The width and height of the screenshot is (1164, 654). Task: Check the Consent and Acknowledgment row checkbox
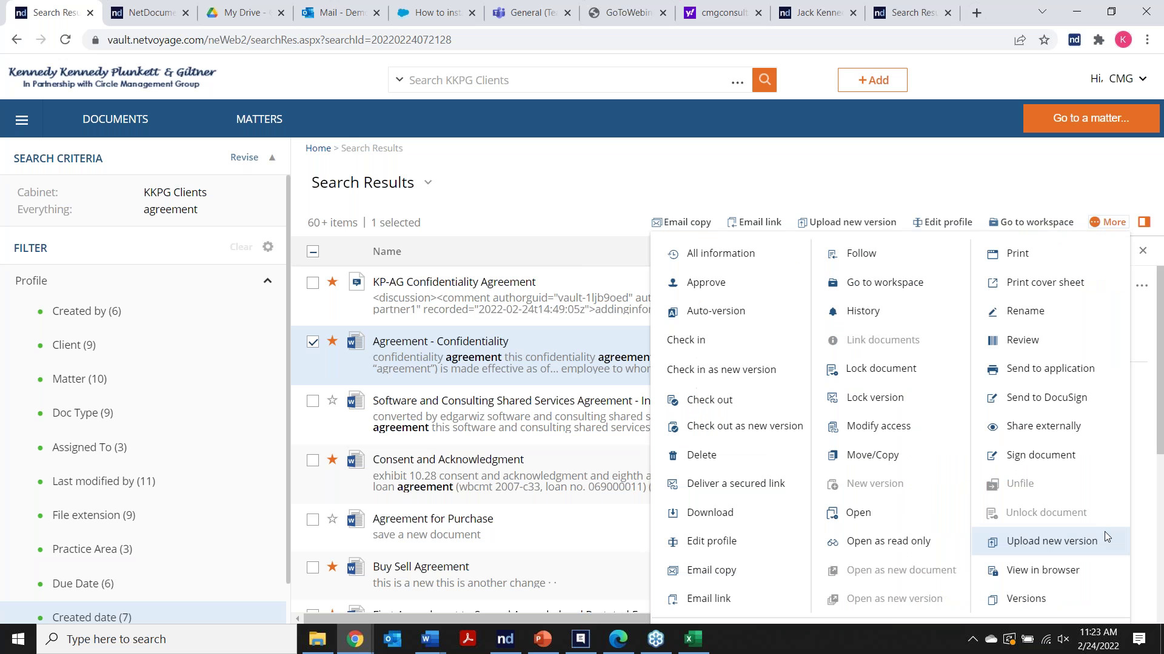coord(313,460)
